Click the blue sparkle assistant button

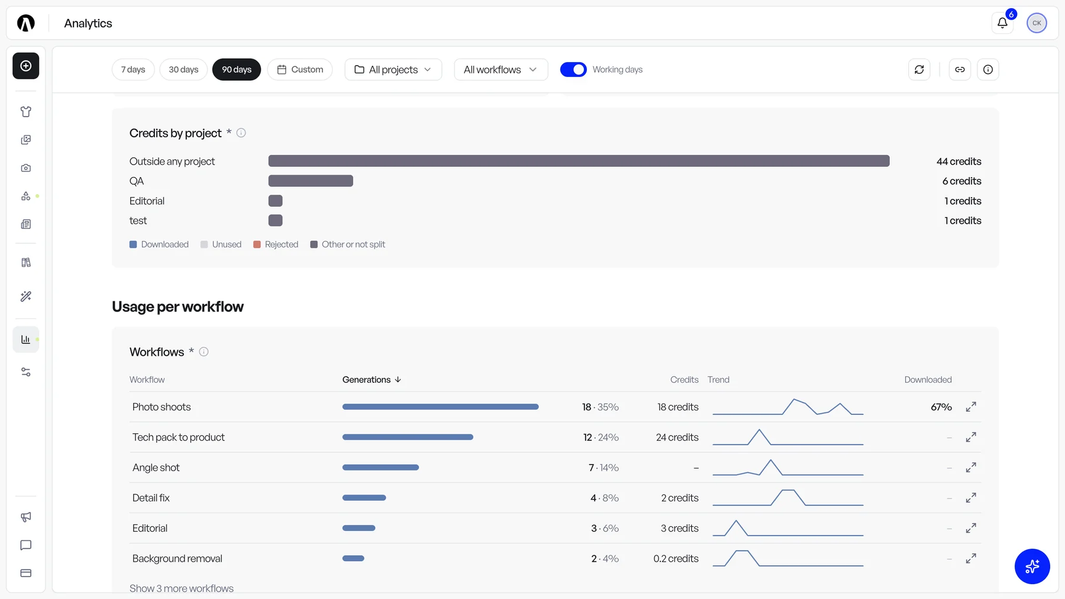[1032, 566]
